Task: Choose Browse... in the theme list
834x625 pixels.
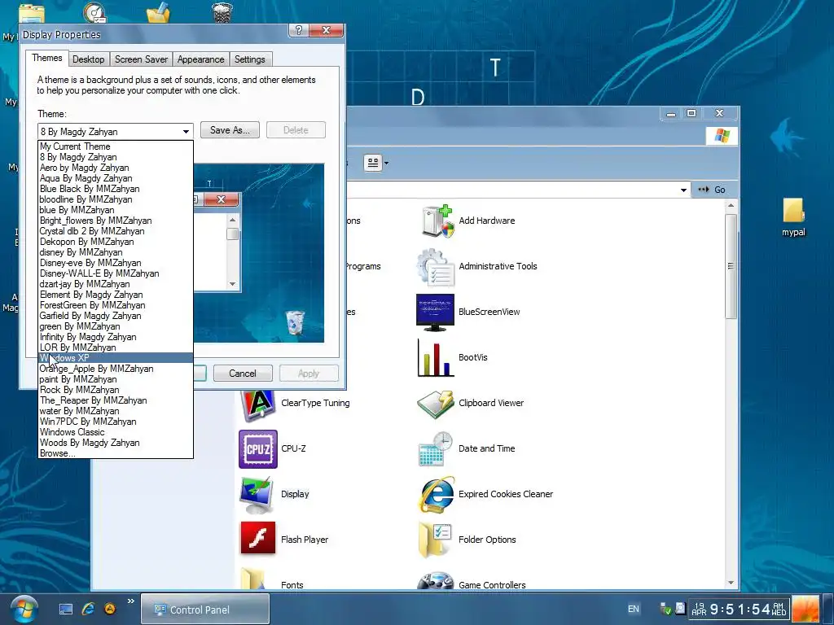Action: (x=116, y=453)
